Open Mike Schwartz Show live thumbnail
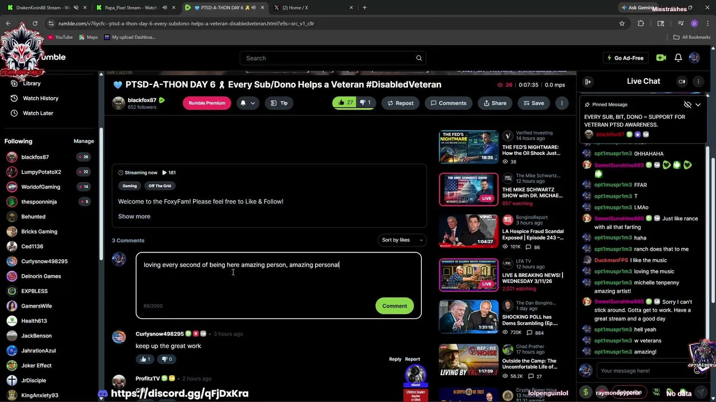 (468, 189)
